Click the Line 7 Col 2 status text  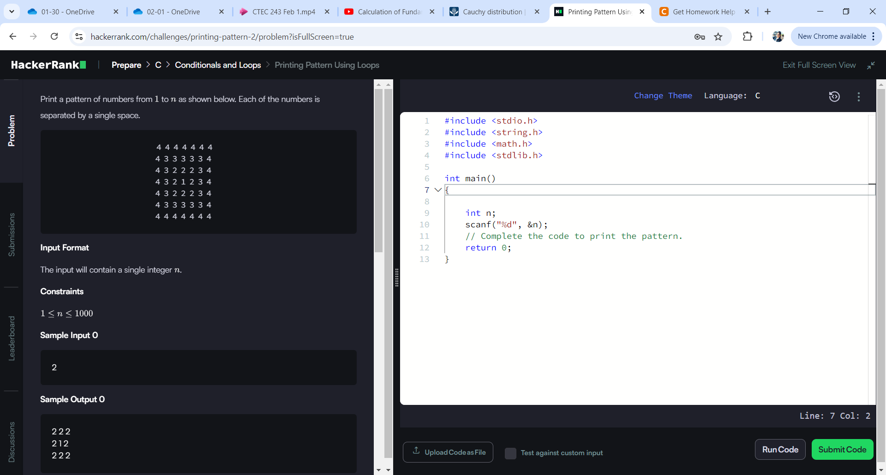pyautogui.click(x=835, y=416)
